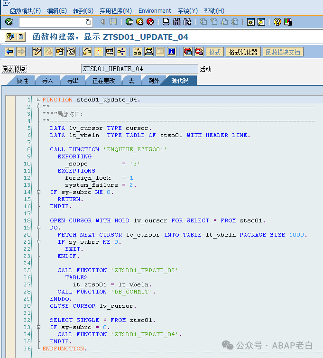
Task: Expand the comment block at line 2
Action: tap(38, 106)
